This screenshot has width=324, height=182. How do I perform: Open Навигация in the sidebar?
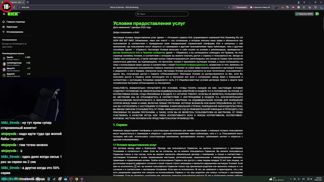click(x=10, y=27)
